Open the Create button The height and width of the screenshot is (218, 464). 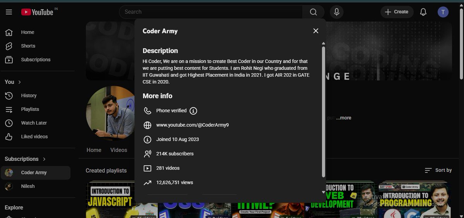coord(397,12)
